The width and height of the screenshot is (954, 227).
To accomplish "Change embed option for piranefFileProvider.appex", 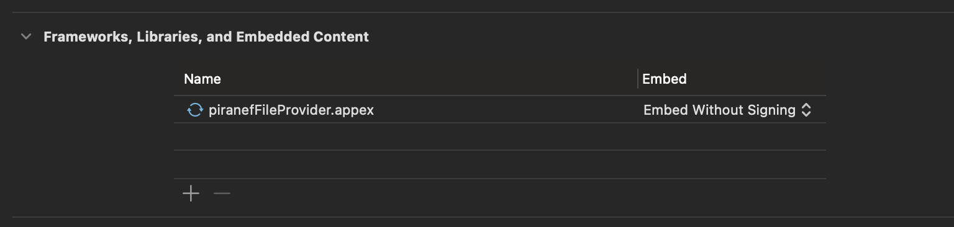I will click(727, 110).
